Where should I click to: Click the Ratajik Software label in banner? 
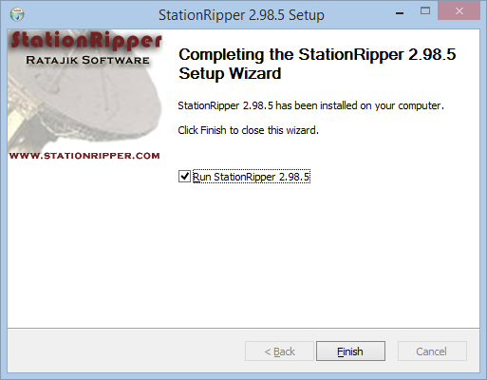(x=87, y=60)
